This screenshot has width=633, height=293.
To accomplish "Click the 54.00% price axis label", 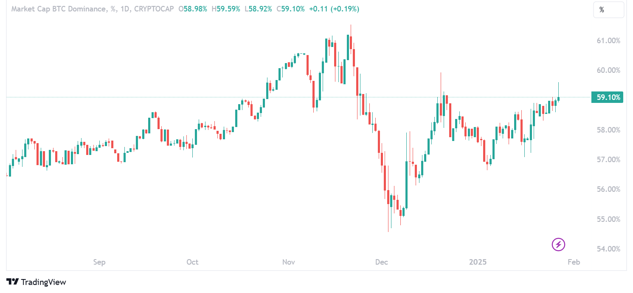I will pyautogui.click(x=608, y=249).
